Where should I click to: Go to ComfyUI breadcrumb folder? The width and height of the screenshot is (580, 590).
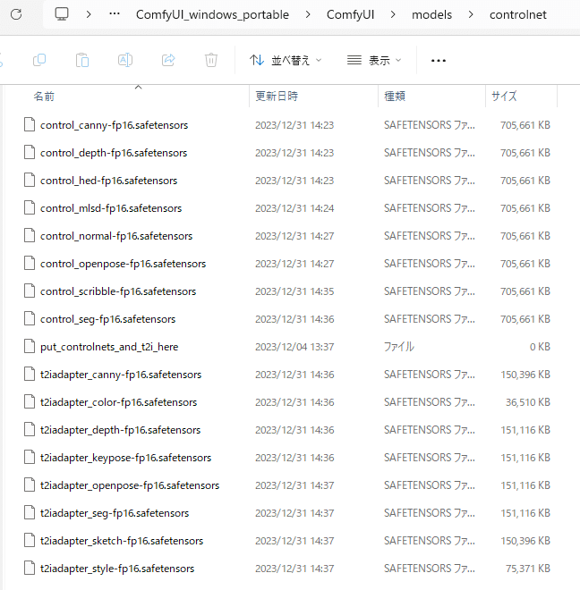click(350, 14)
